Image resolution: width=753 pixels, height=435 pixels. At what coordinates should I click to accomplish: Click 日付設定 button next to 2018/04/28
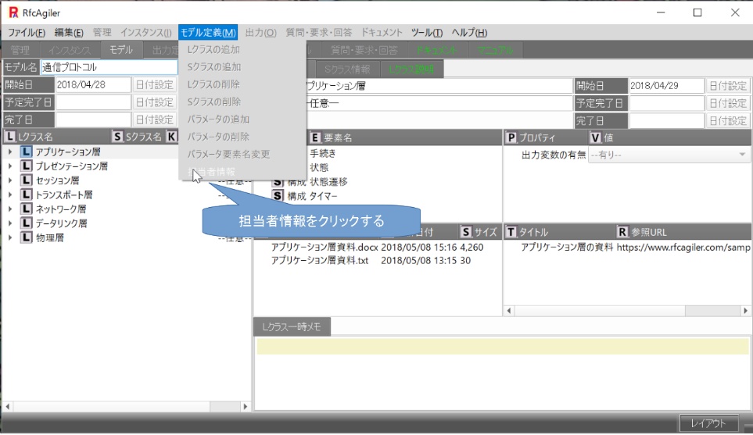tap(154, 85)
